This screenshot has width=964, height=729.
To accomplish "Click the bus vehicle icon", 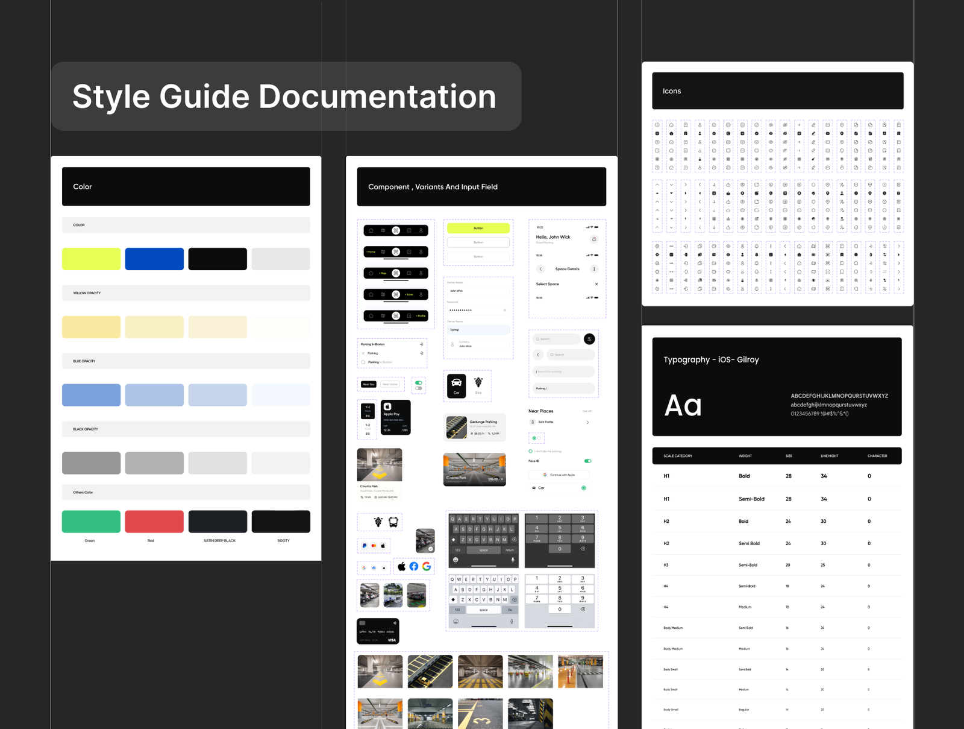I will pyautogui.click(x=393, y=522).
